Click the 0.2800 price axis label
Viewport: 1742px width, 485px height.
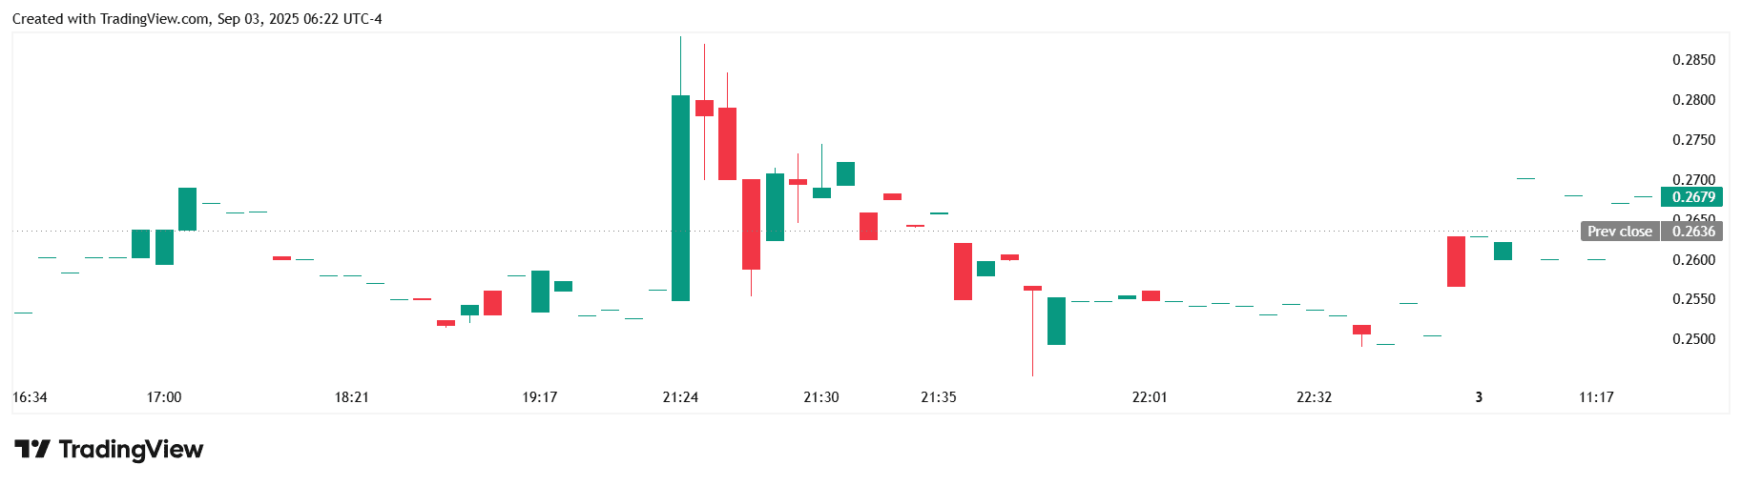pyautogui.click(x=1693, y=100)
